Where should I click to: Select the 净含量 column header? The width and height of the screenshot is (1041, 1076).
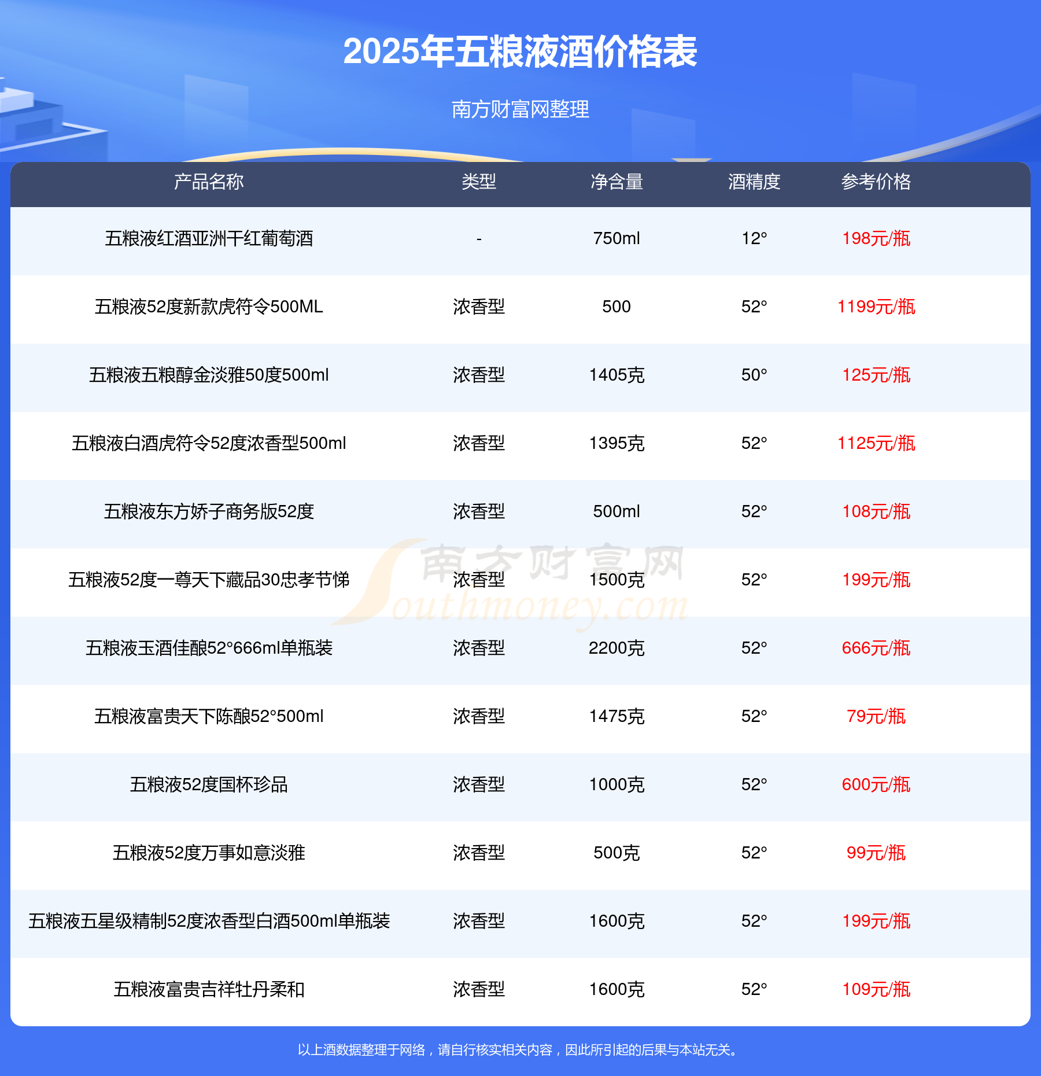point(617,182)
